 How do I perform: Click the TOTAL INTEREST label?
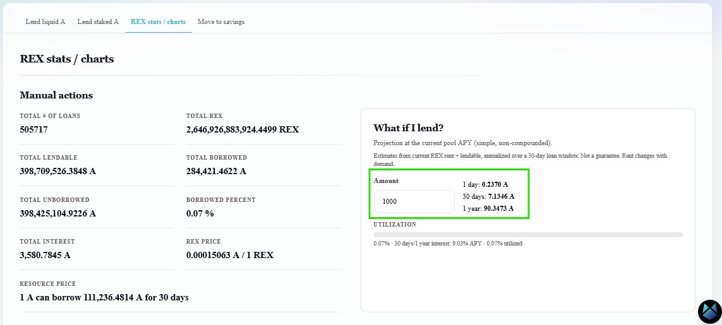click(47, 241)
